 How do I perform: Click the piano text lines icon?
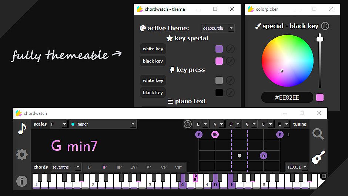[x=170, y=101]
